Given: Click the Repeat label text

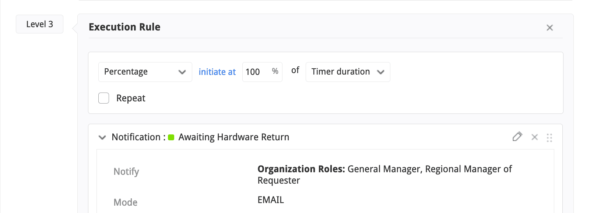Looking at the screenshot, I should pyautogui.click(x=131, y=98).
